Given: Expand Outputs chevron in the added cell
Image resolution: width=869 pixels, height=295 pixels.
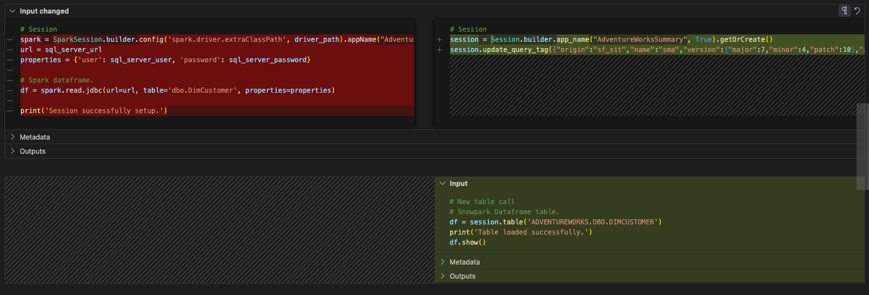Looking at the screenshot, I should 443,276.
